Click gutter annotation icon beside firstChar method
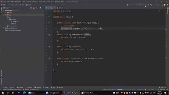169x95 pixels. (49, 58)
